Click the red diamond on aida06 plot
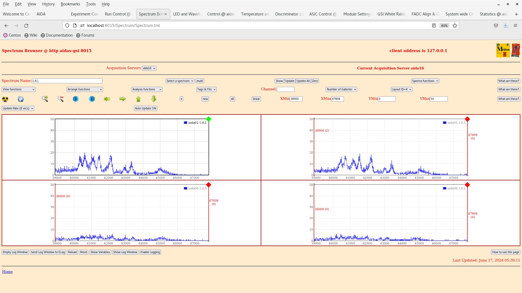The image size is (522, 293). tap(209, 185)
